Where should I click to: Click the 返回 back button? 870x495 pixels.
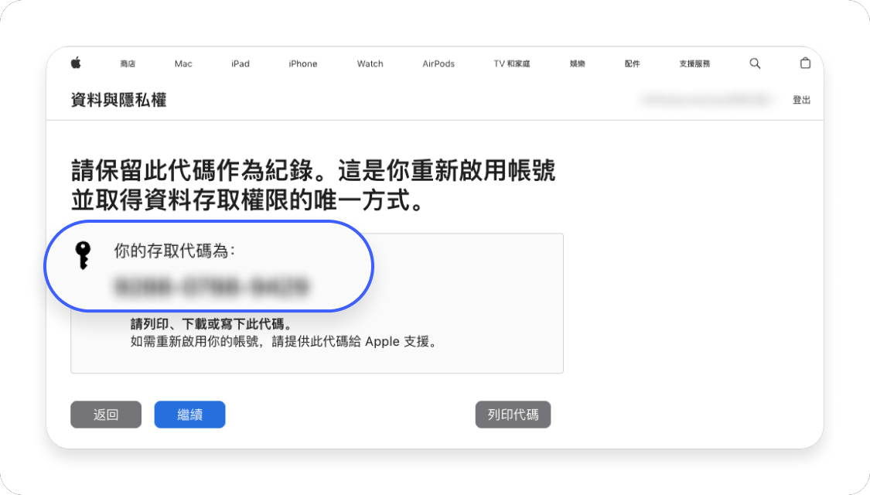tap(106, 415)
